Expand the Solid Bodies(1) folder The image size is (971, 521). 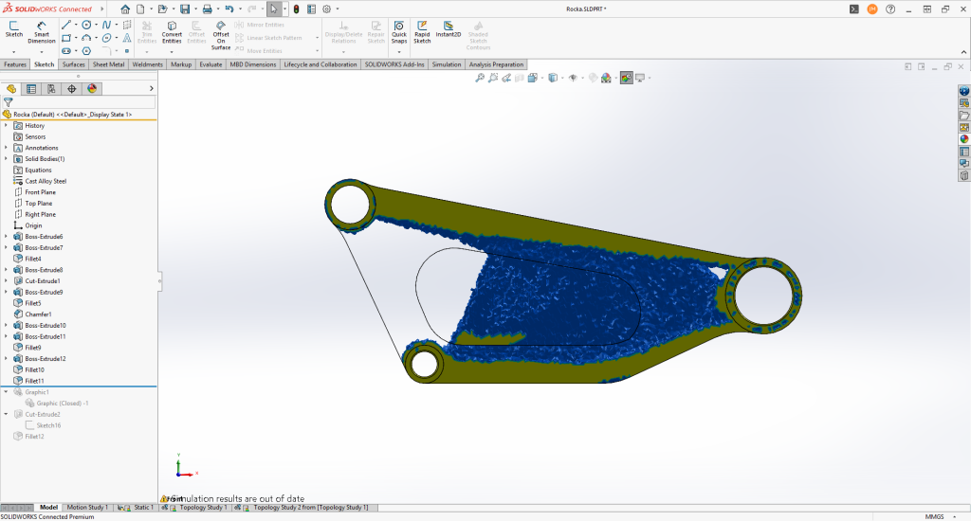coord(7,159)
